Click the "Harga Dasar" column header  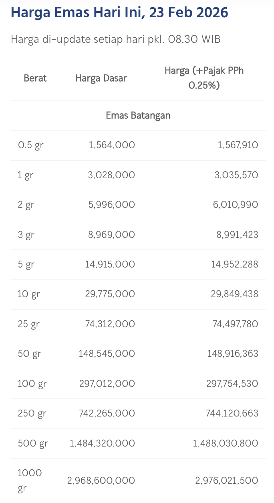pyautogui.click(x=101, y=78)
